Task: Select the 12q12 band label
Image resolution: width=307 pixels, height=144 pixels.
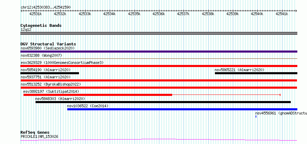Action: point(26,30)
